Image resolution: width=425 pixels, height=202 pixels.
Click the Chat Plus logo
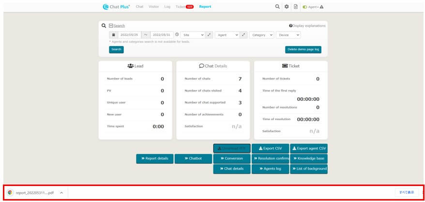pos(116,7)
